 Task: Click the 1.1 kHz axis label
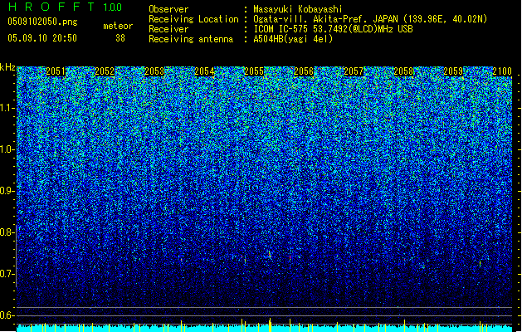[x=7, y=108]
